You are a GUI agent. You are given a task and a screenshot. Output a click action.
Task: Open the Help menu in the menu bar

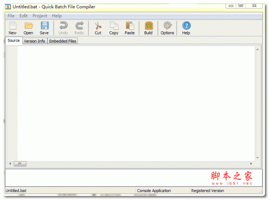pyautogui.click(x=57, y=16)
